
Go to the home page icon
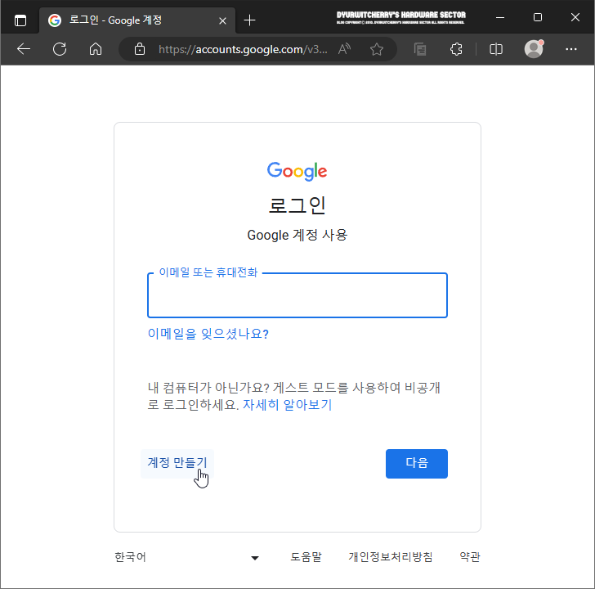(x=96, y=49)
